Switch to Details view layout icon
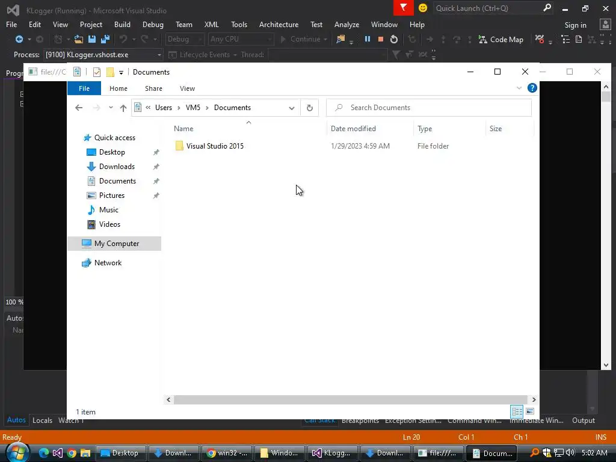This screenshot has height=462, width=616. point(517,411)
